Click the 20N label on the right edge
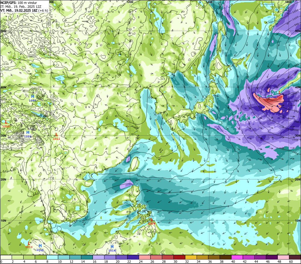301x264 pixels. click(298, 179)
